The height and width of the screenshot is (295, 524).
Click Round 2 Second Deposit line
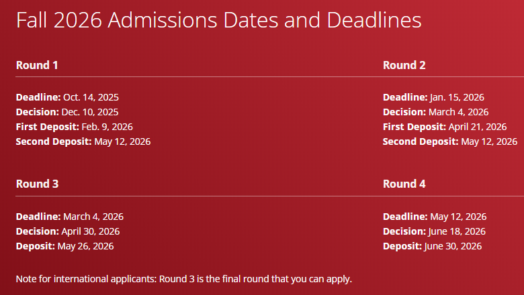[x=450, y=141]
